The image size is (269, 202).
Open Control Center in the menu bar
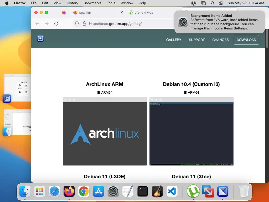coord(221,3)
